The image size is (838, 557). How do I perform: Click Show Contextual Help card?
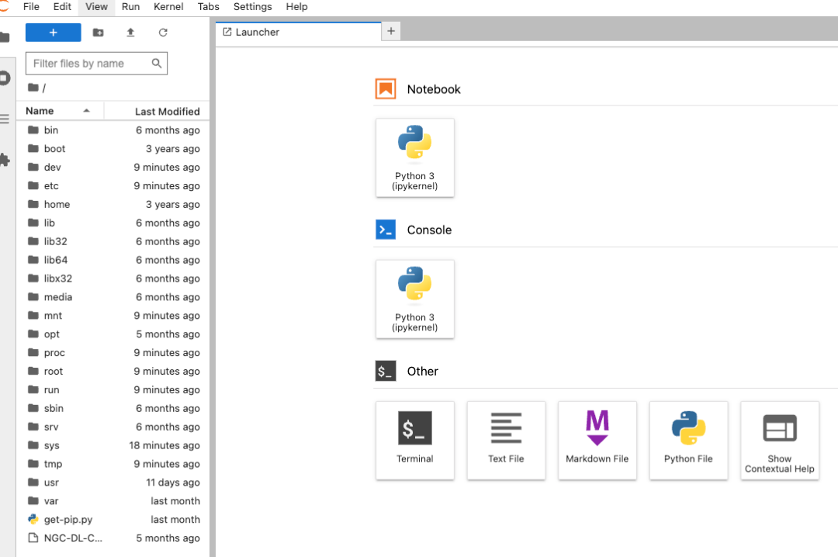coord(780,441)
